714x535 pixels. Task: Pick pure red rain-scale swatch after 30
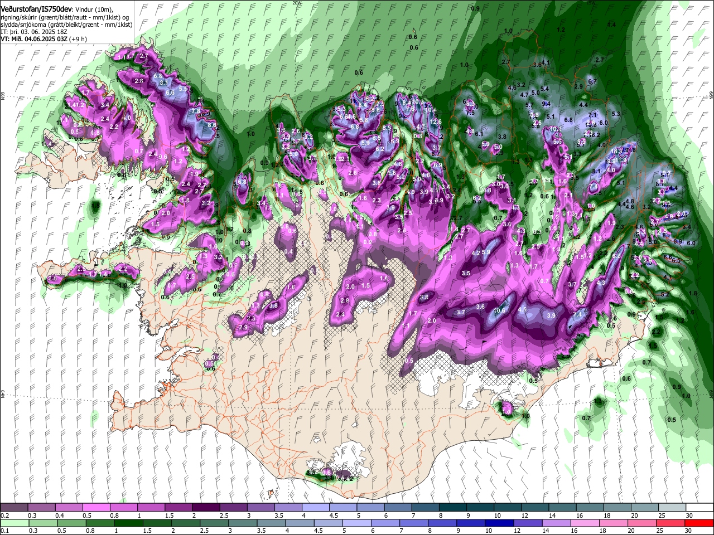click(x=699, y=523)
